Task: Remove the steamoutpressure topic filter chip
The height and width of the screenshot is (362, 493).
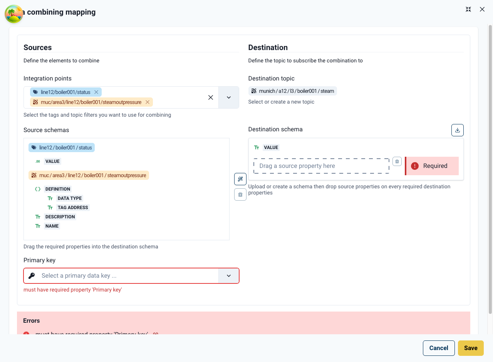Action: [x=148, y=102]
